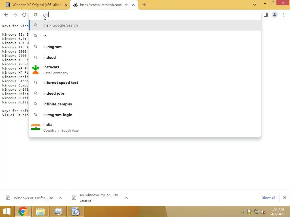290x217 pixels.
Task: Select the Instacart retail company suggestion
Action: (x=145, y=70)
